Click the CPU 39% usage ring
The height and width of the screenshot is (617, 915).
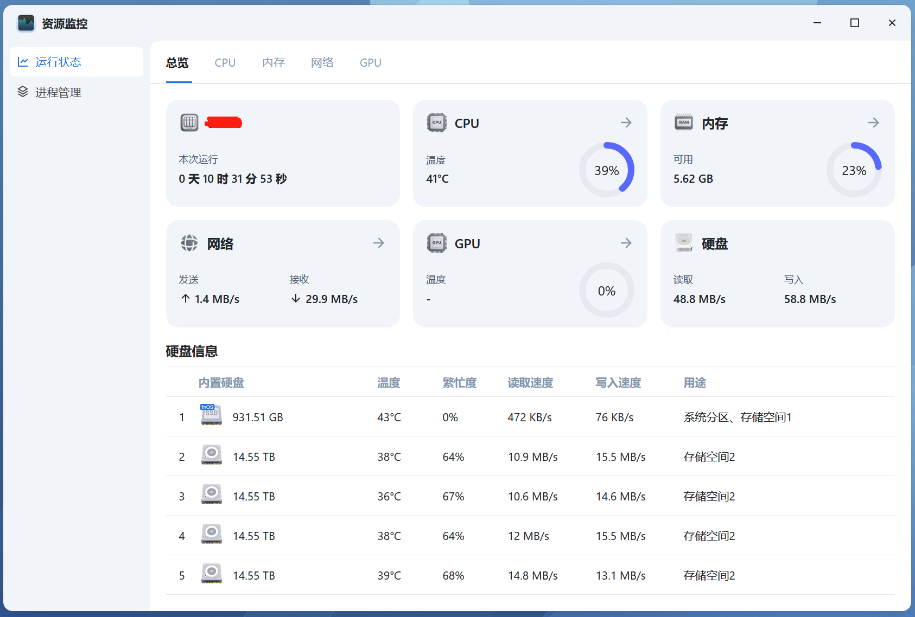pos(607,170)
